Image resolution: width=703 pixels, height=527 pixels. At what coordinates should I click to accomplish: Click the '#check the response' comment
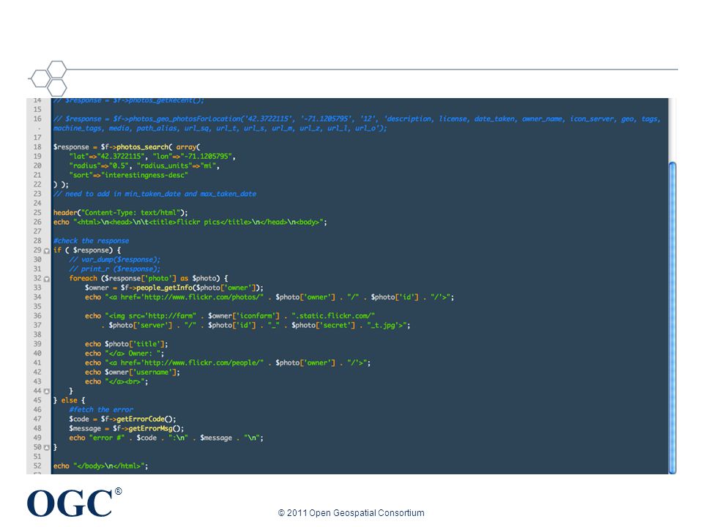click(x=91, y=241)
